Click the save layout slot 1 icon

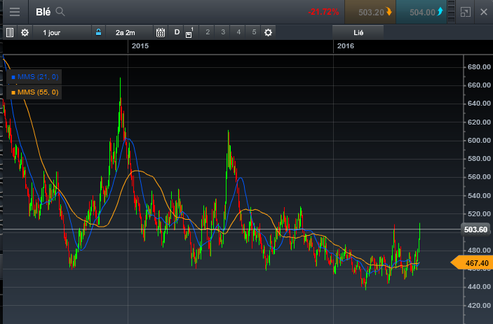pyautogui.click(x=189, y=33)
